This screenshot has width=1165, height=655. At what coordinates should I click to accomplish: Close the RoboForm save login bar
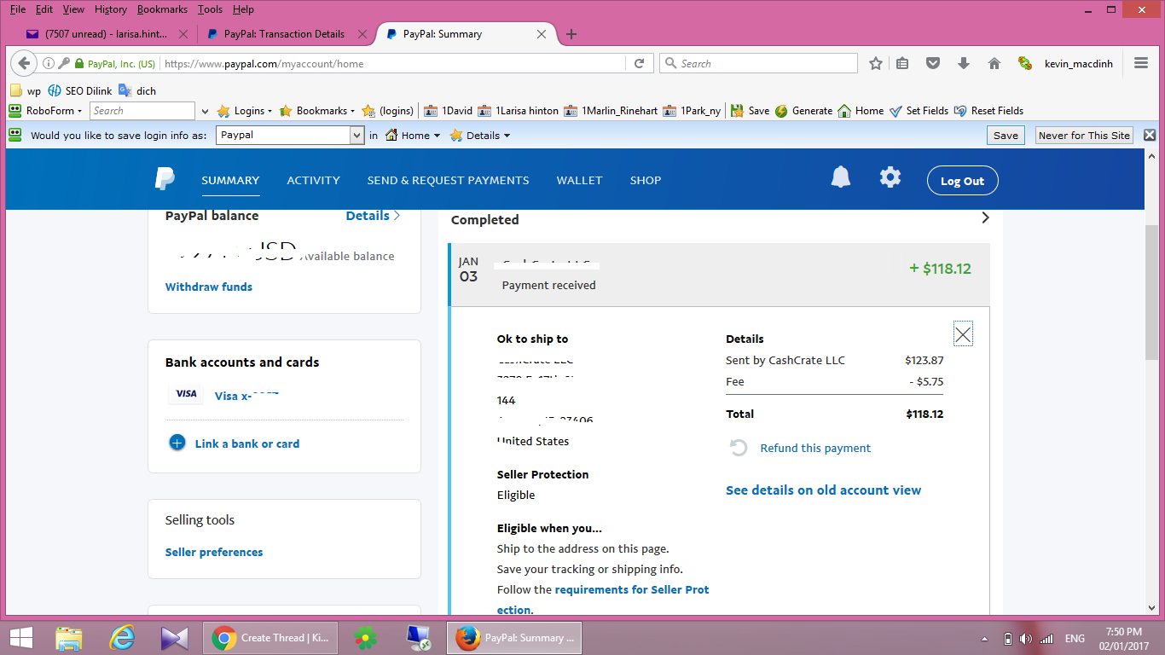1150,135
